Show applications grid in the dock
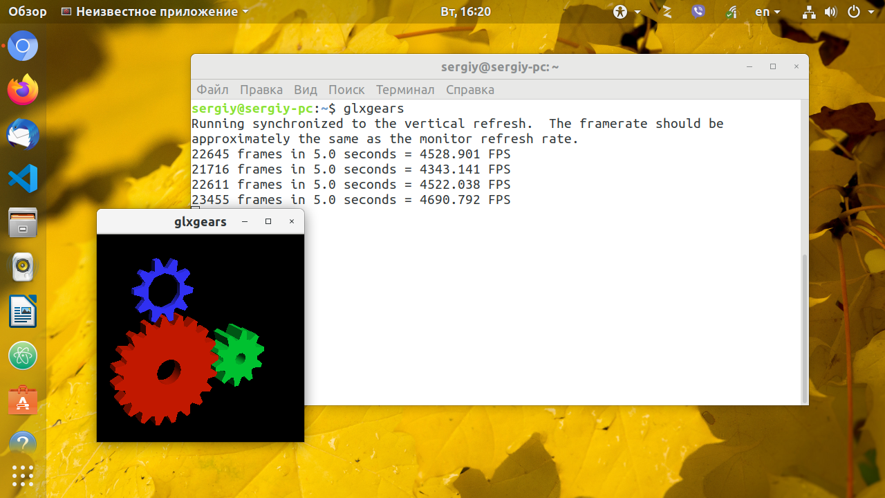This screenshot has height=498, width=885. click(23, 476)
